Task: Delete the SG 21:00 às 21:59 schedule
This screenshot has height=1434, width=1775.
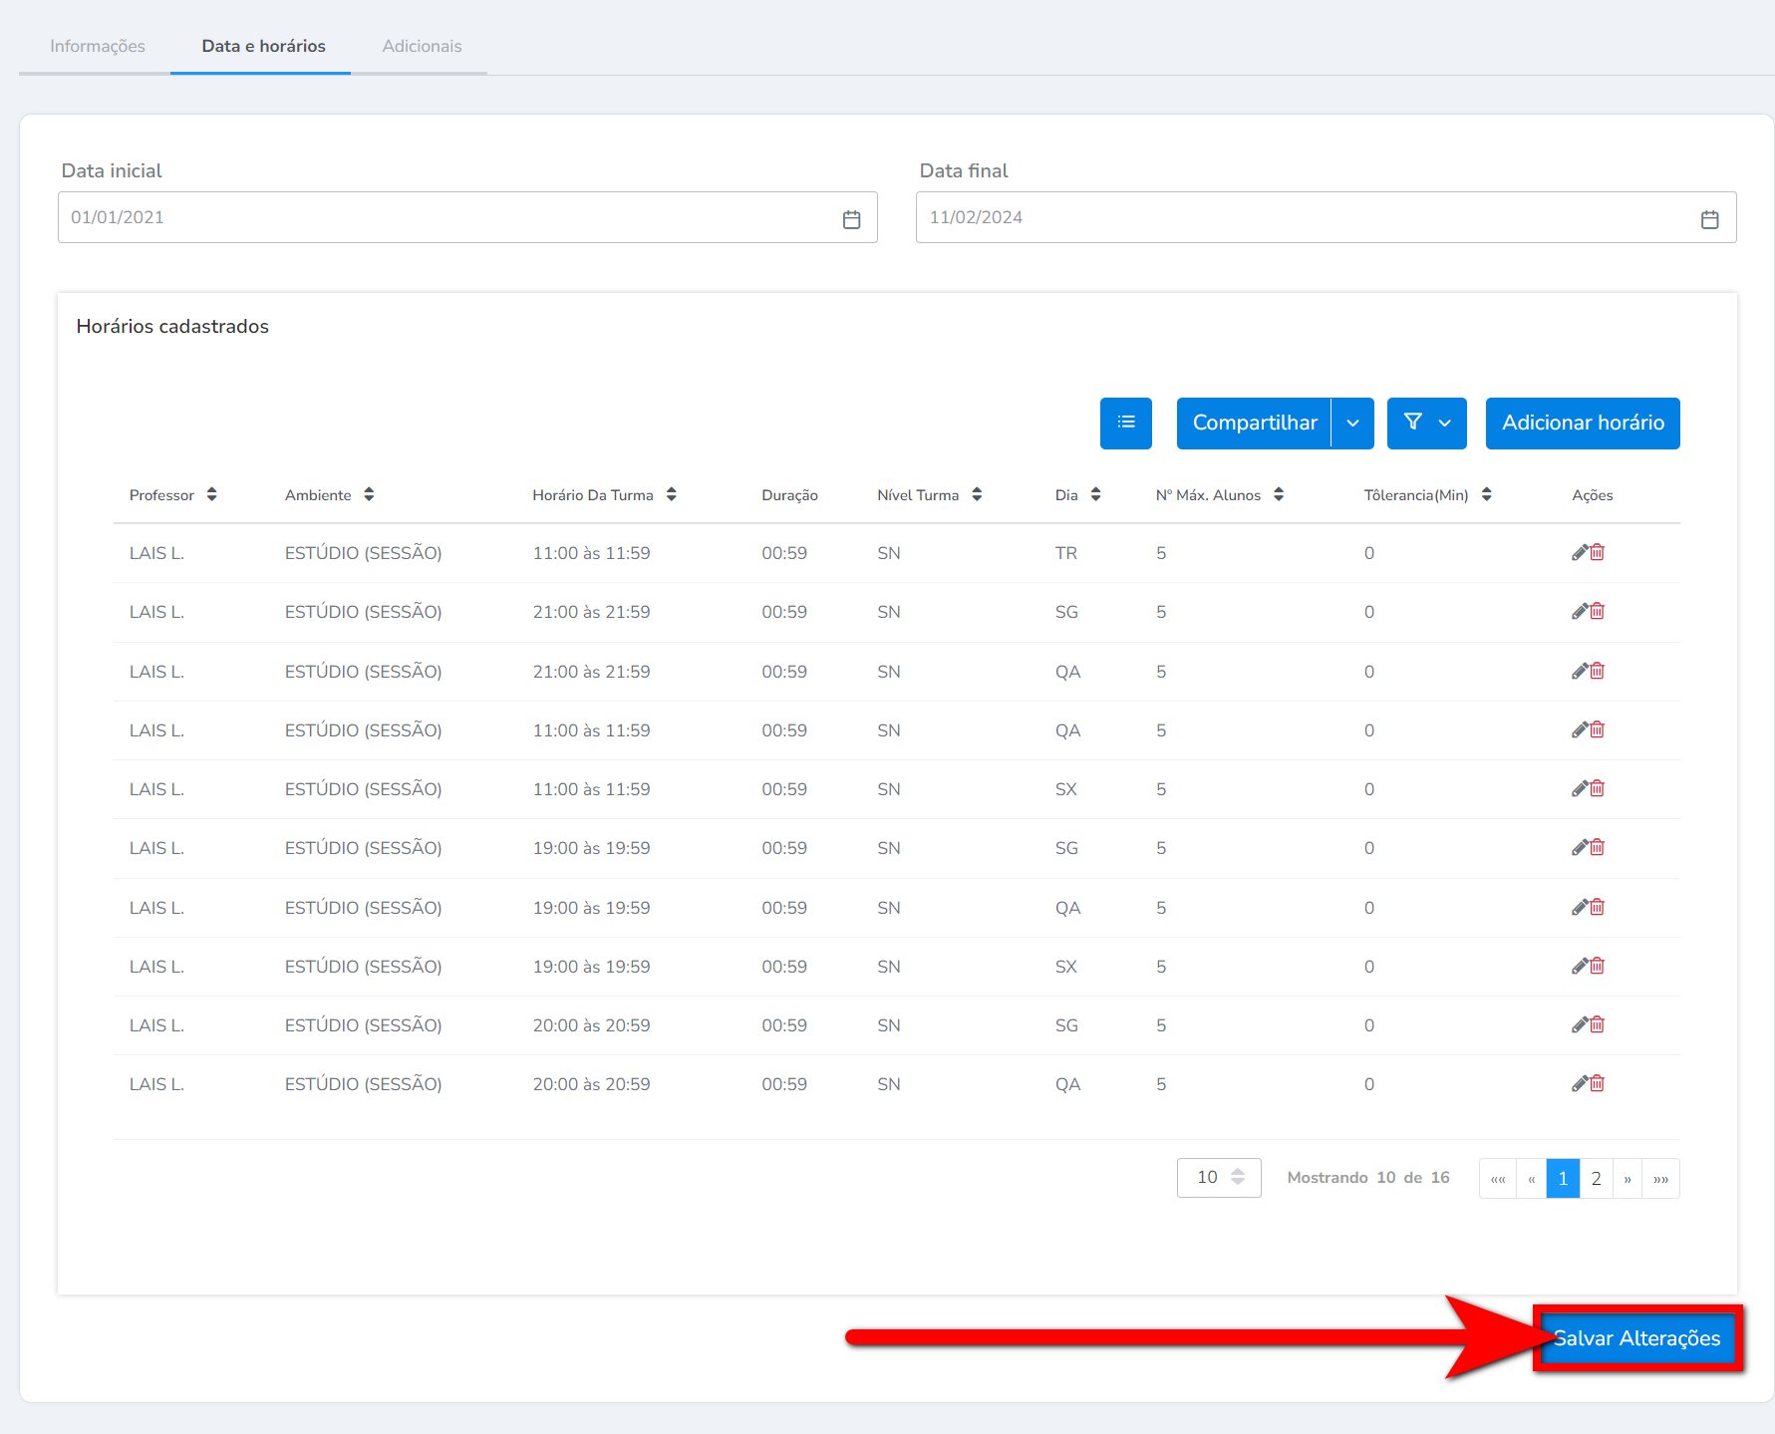Action: point(1598,611)
